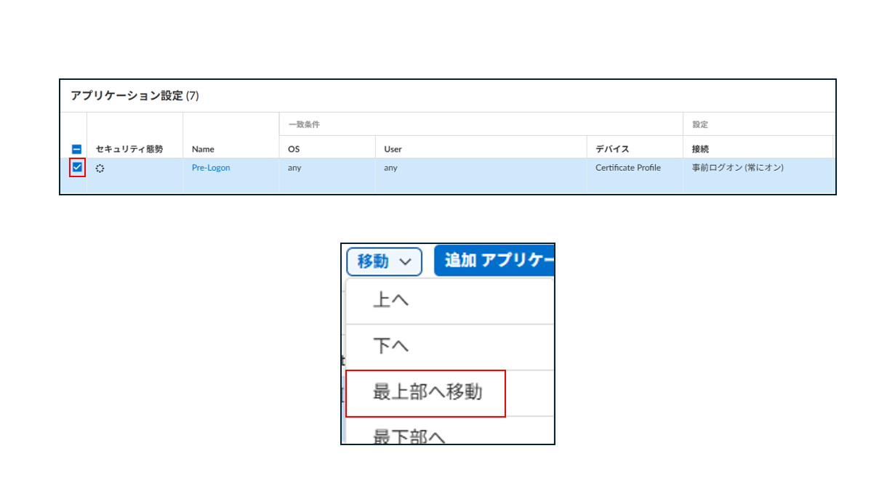
Task: Click the security posture status icon for Pre-Logon
Action: [x=100, y=168]
